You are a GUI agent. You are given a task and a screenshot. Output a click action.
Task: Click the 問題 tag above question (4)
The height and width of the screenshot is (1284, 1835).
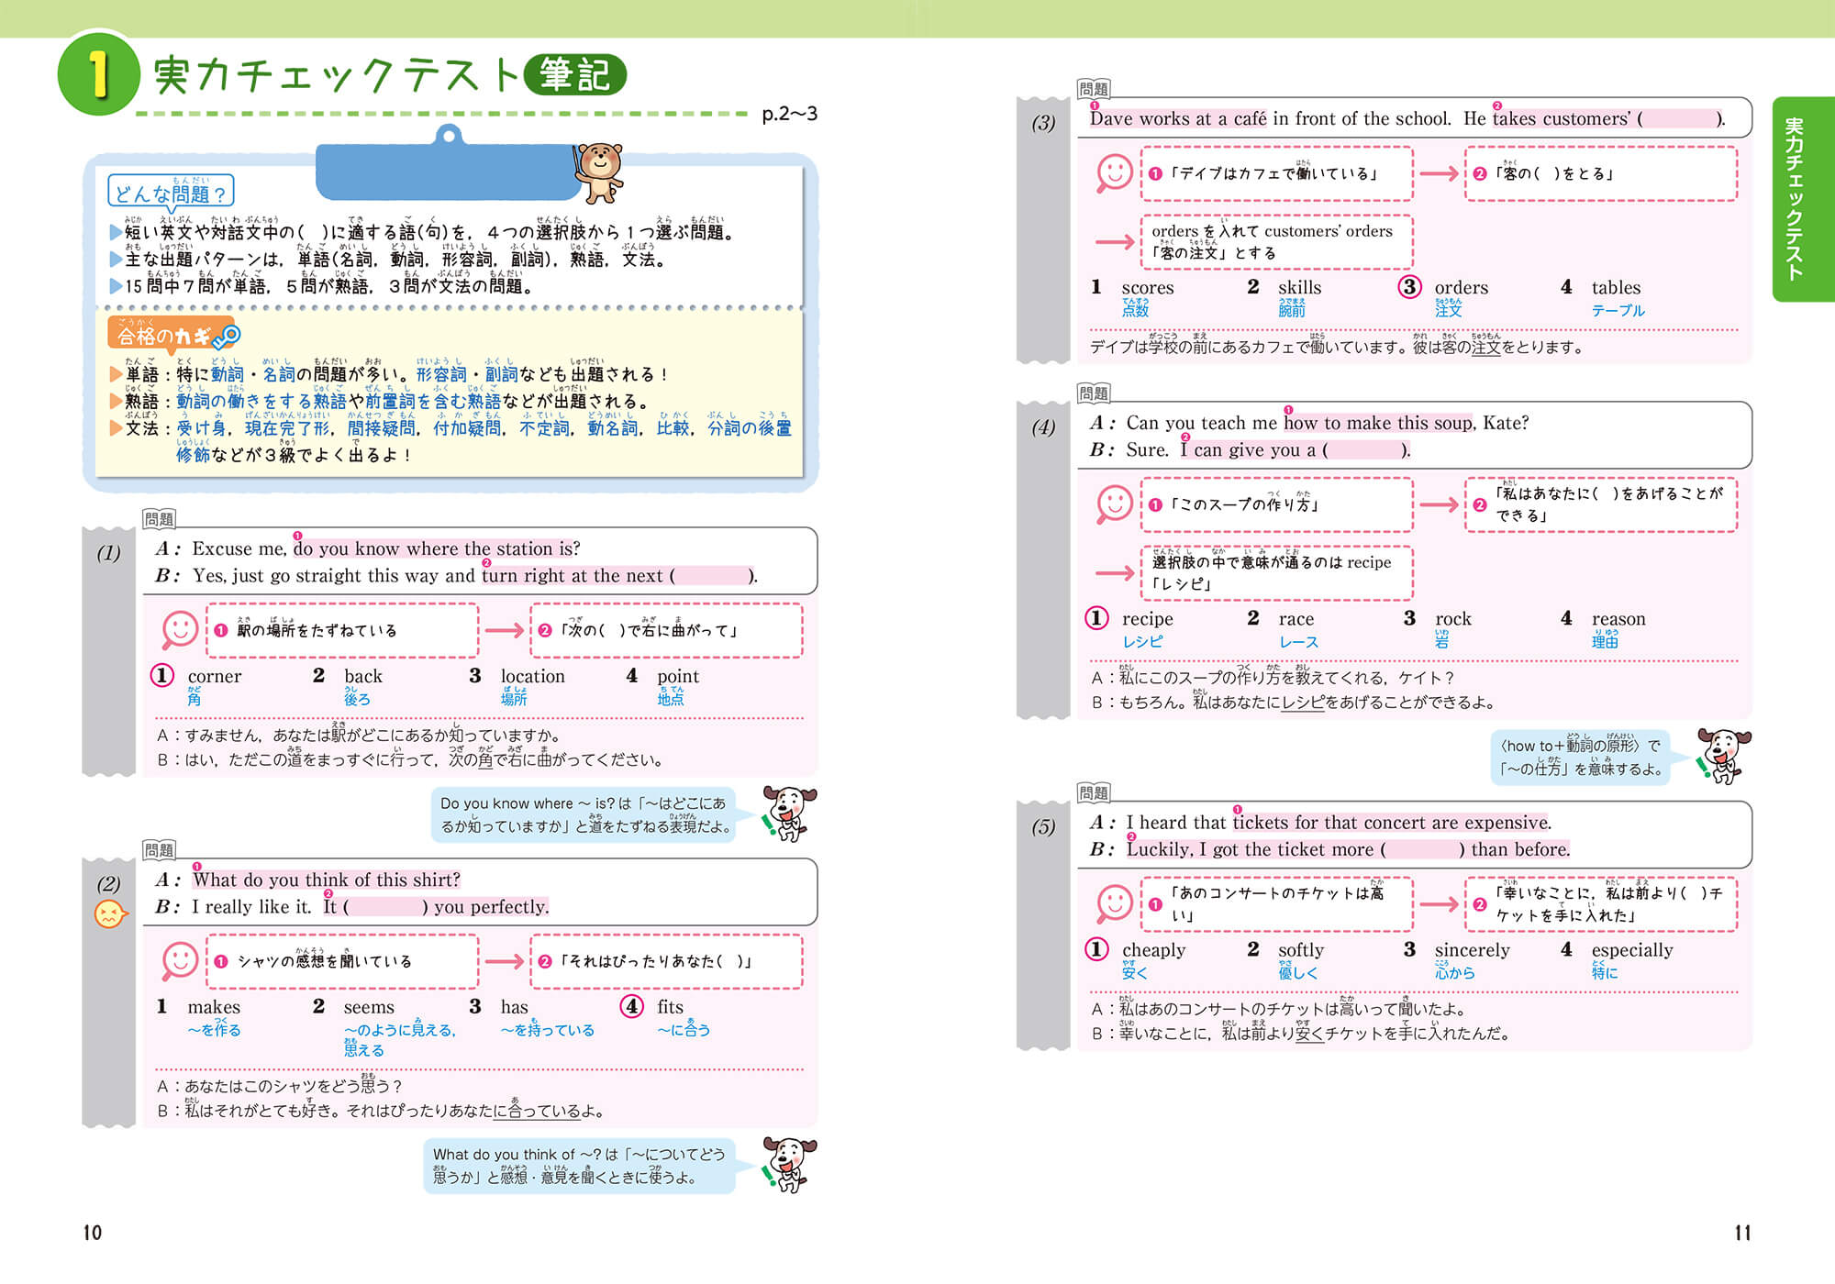click(1094, 393)
